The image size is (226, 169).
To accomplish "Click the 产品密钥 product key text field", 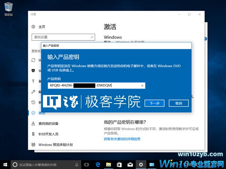I will click(x=94, y=86).
